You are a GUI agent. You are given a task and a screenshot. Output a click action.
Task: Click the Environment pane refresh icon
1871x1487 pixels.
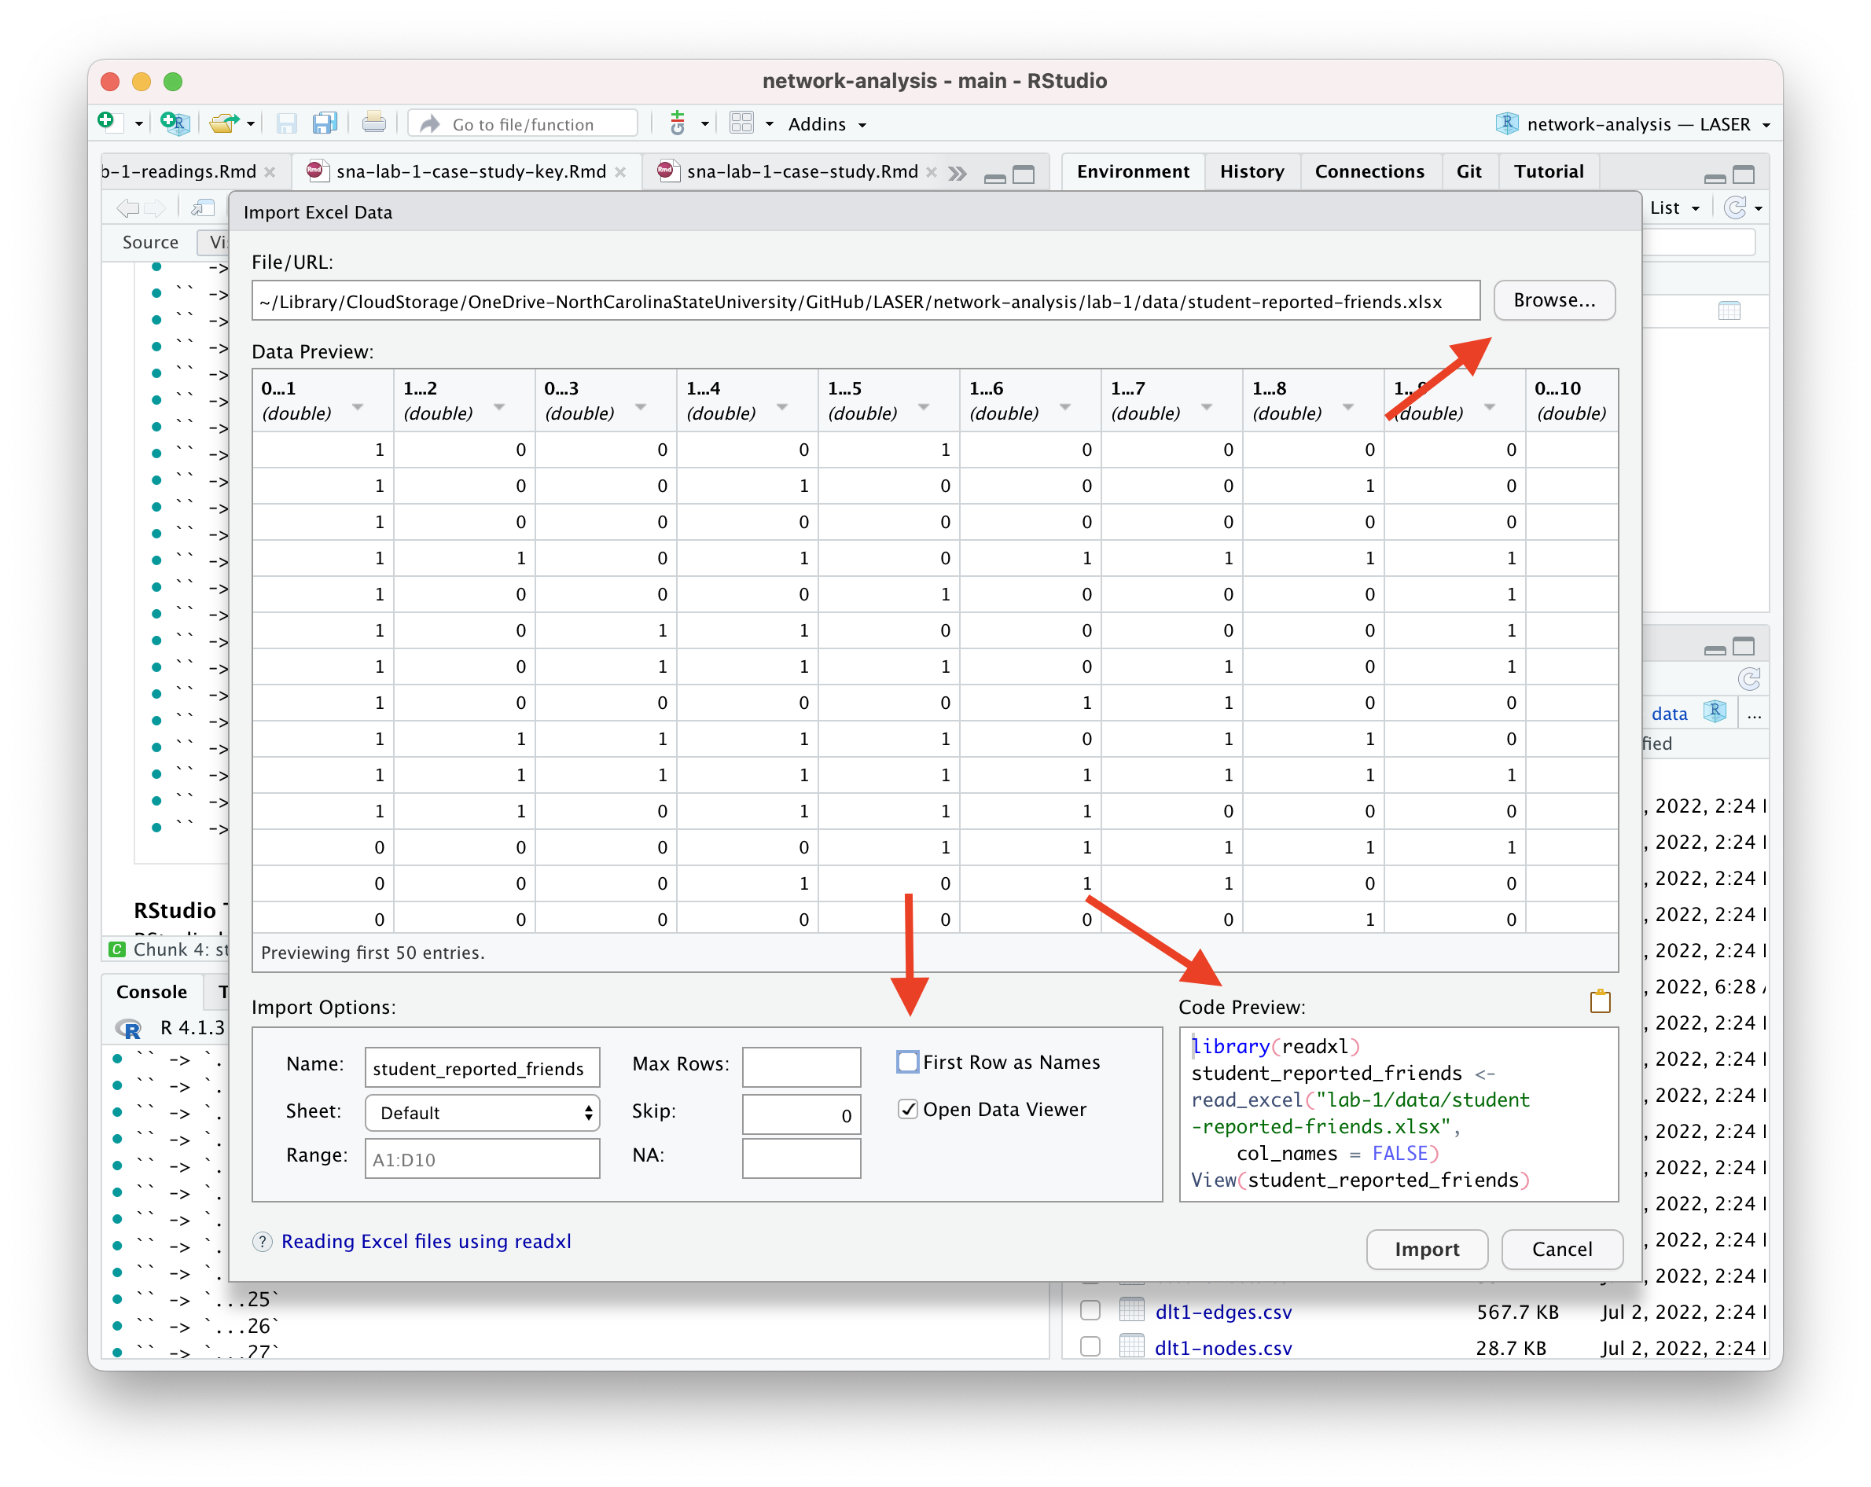click(x=1734, y=207)
